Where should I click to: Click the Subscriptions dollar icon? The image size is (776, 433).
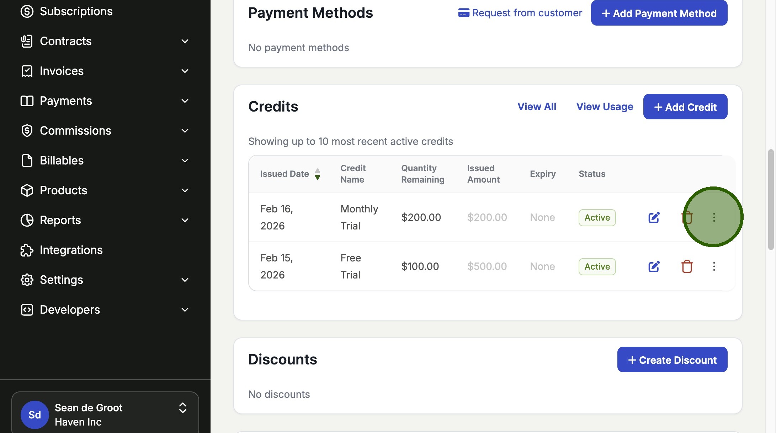[27, 11]
